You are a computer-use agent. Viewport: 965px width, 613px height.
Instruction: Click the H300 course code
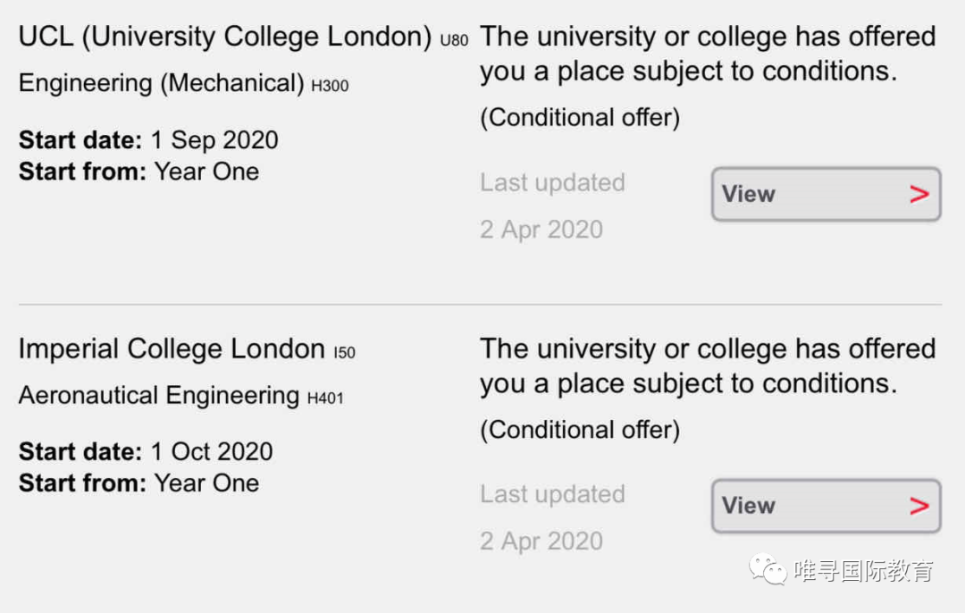pyautogui.click(x=330, y=86)
